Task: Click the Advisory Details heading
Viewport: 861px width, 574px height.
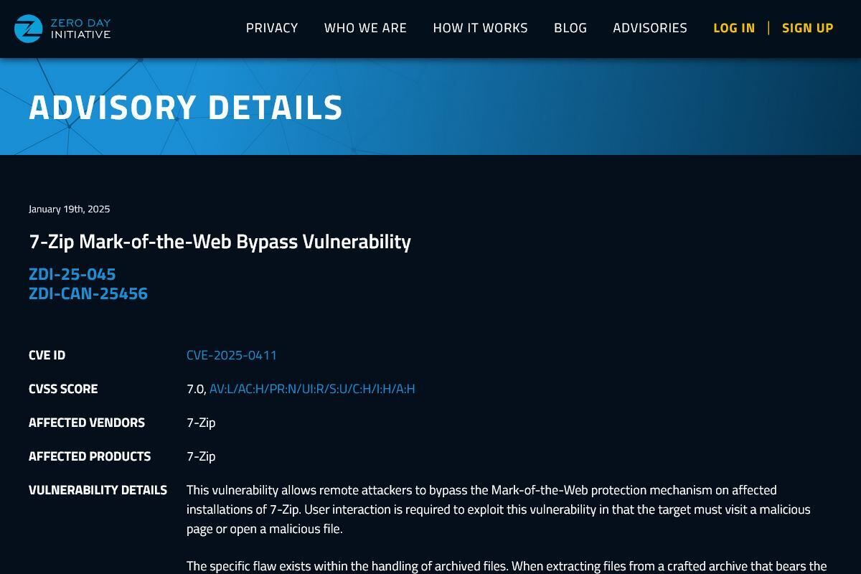Action: 186,108
